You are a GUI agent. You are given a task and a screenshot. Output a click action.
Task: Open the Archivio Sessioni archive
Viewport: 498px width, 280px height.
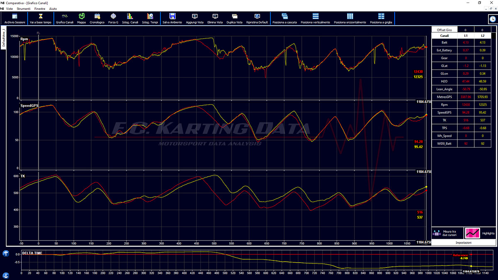15,18
